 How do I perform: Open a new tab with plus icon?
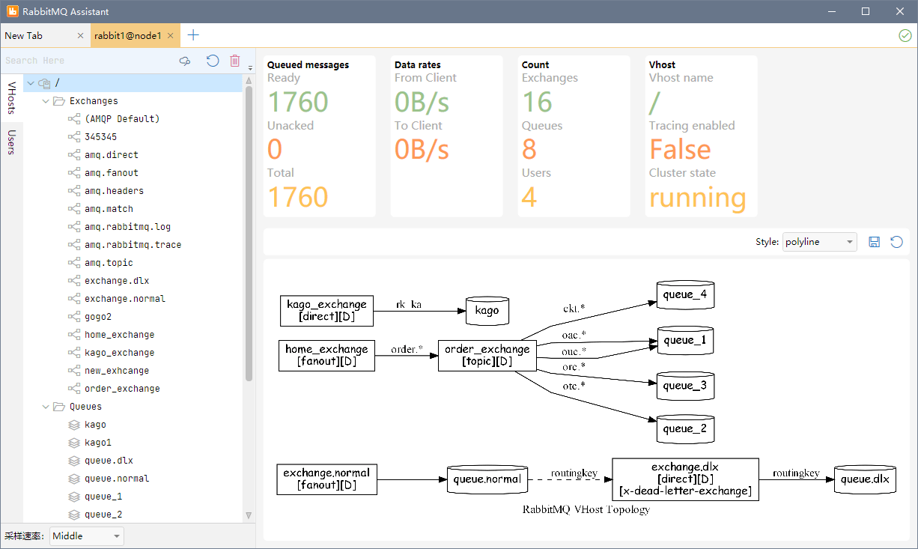tap(193, 35)
